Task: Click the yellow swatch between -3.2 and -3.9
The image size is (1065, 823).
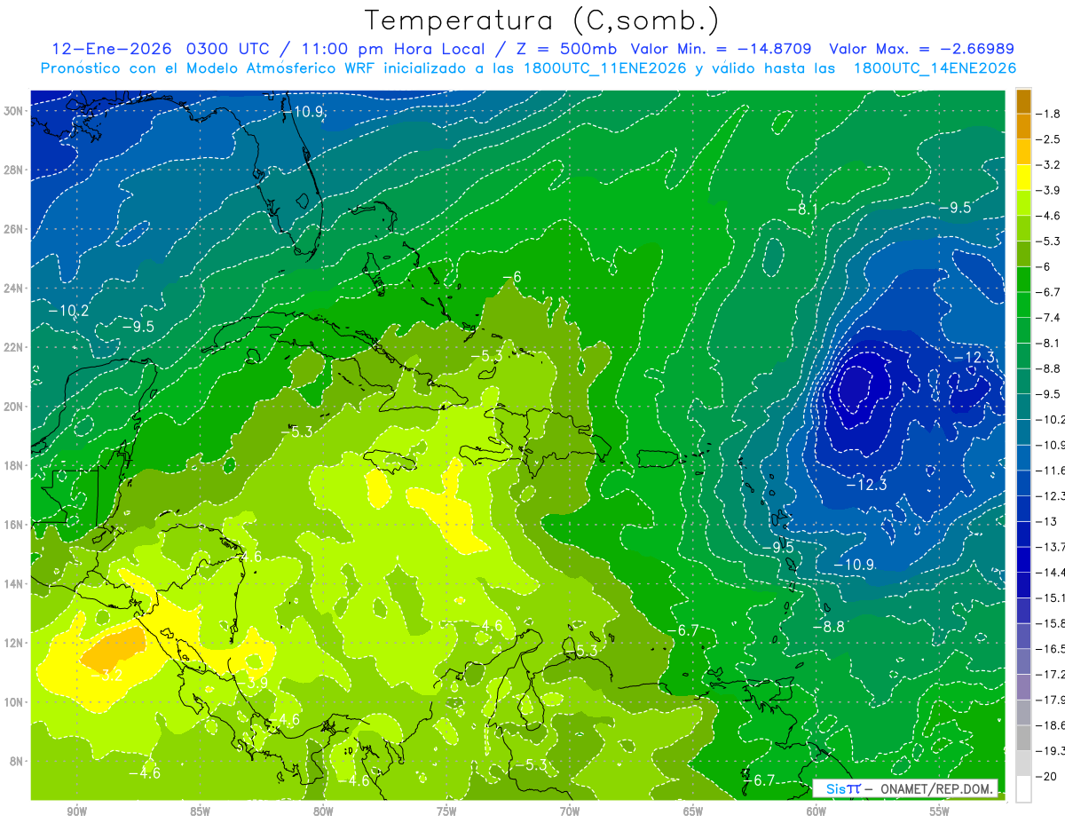Action: pos(1023,178)
